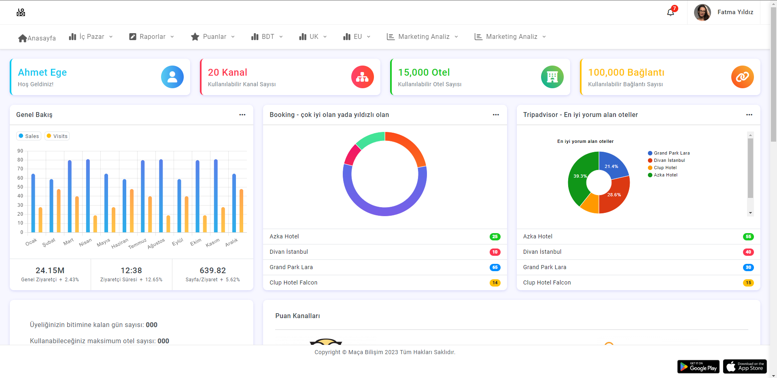
Task: Click the red channel hierarchy icon
Action: pos(362,77)
